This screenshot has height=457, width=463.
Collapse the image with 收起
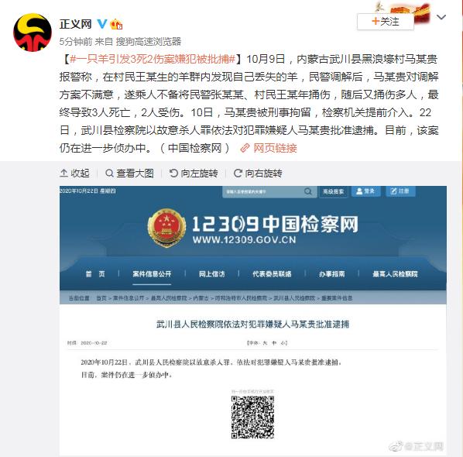click(74, 173)
